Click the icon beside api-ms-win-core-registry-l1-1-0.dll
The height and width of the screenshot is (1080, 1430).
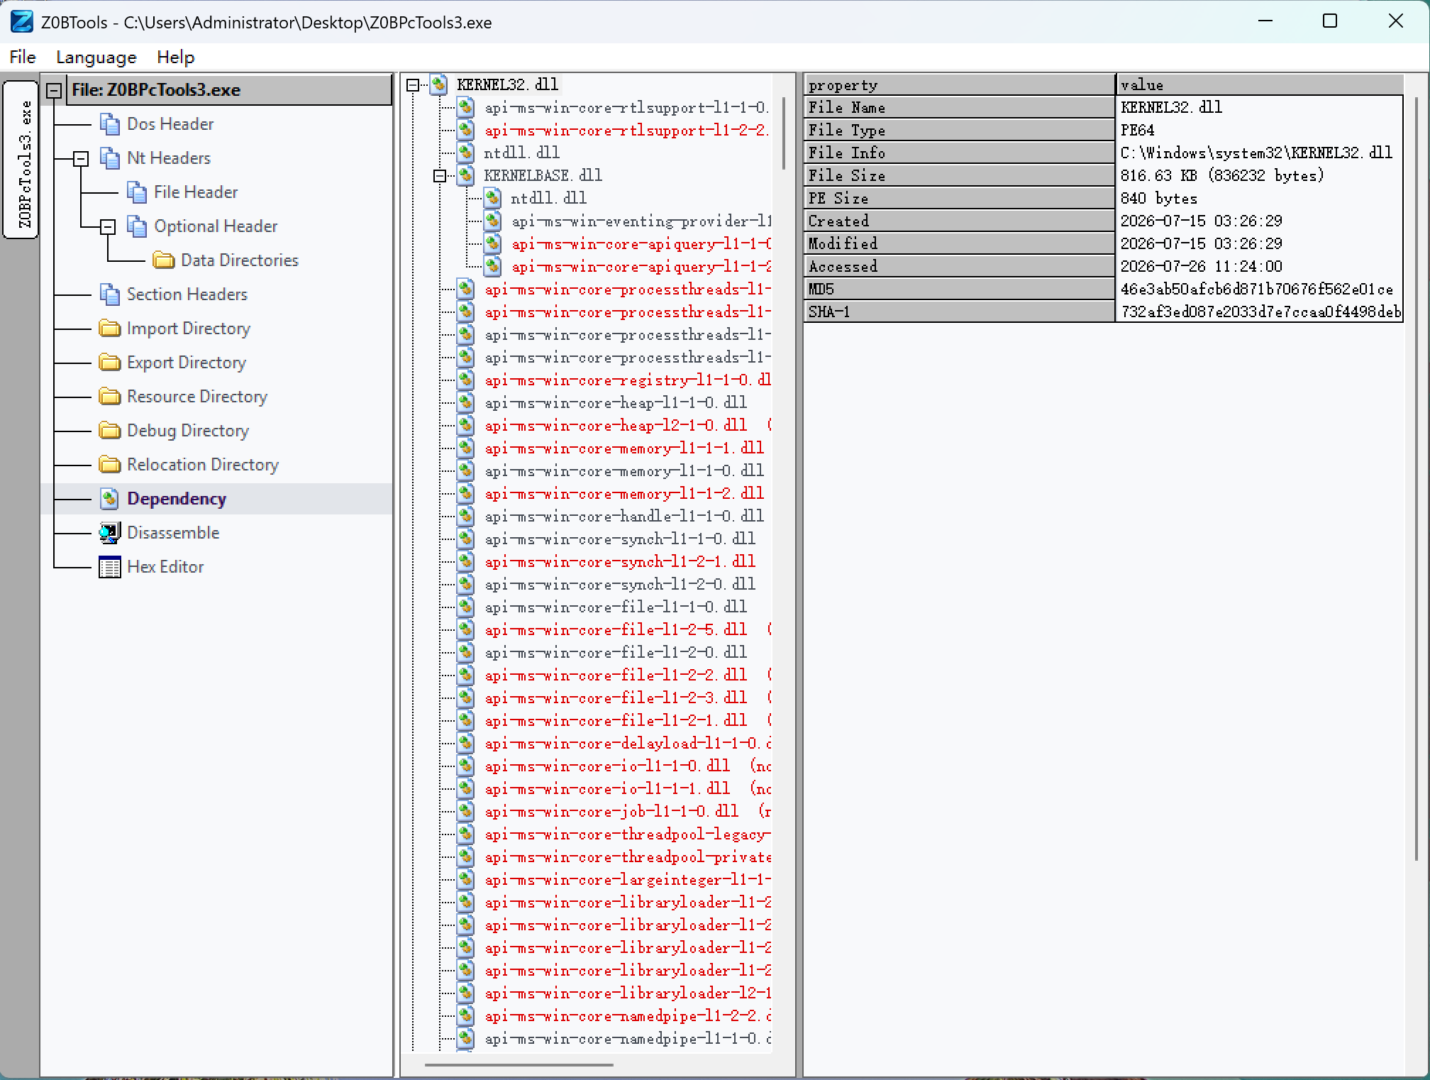click(x=466, y=380)
